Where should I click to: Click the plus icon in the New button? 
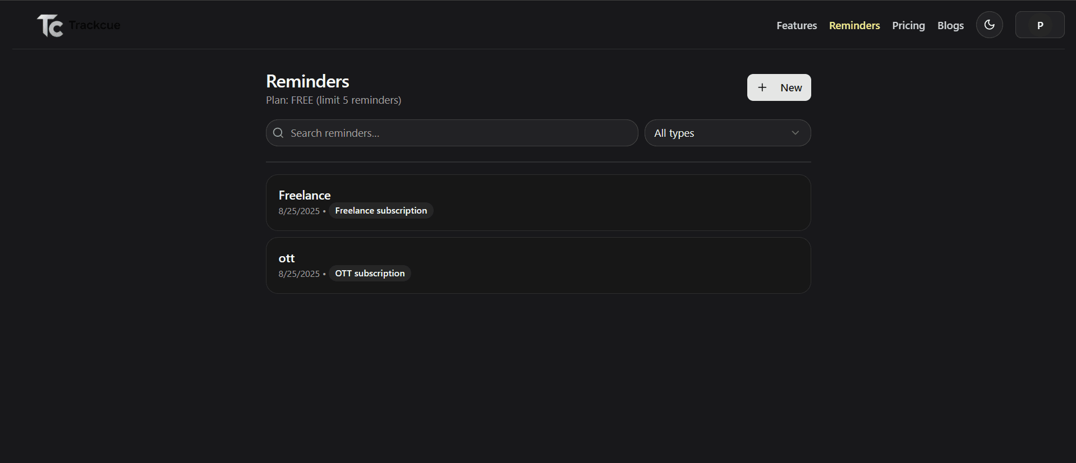762,87
